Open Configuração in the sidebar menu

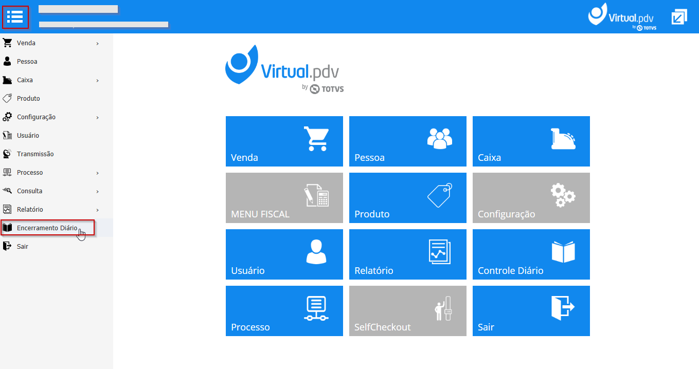pyautogui.click(x=56, y=117)
